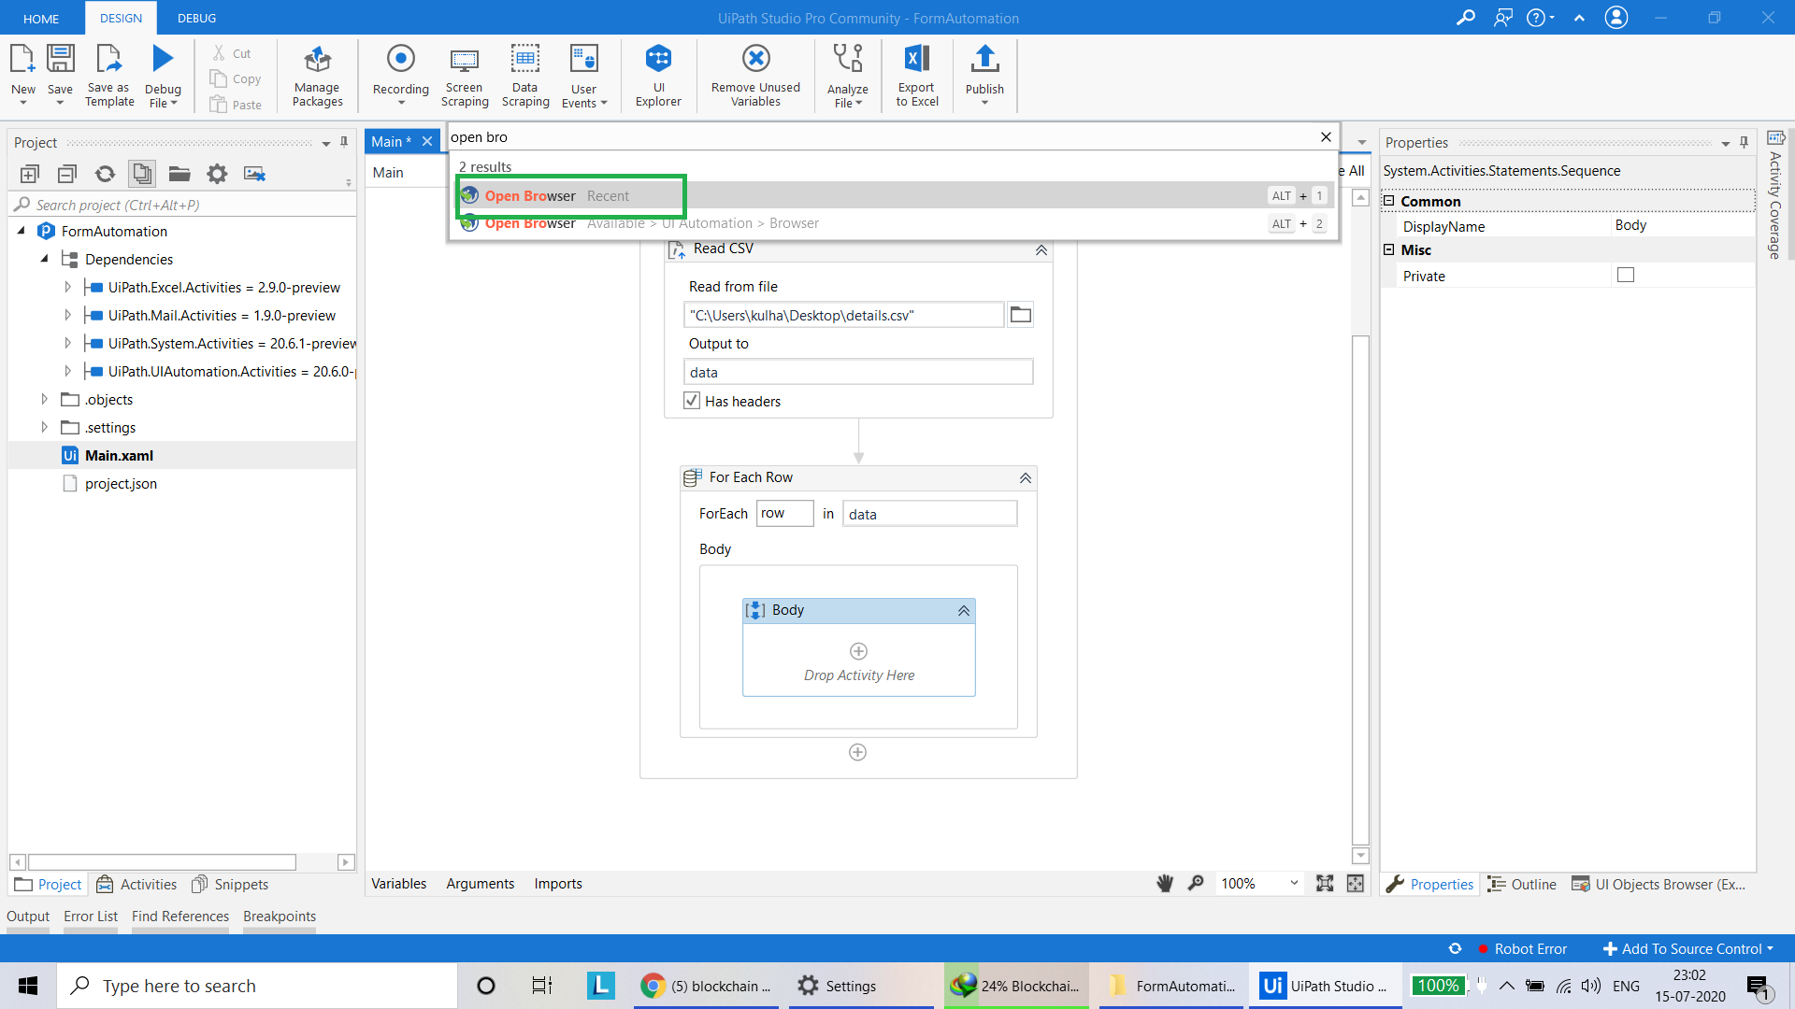Open Windows Start menu
This screenshot has width=1795, height=1009.
(x=28, y=986)
